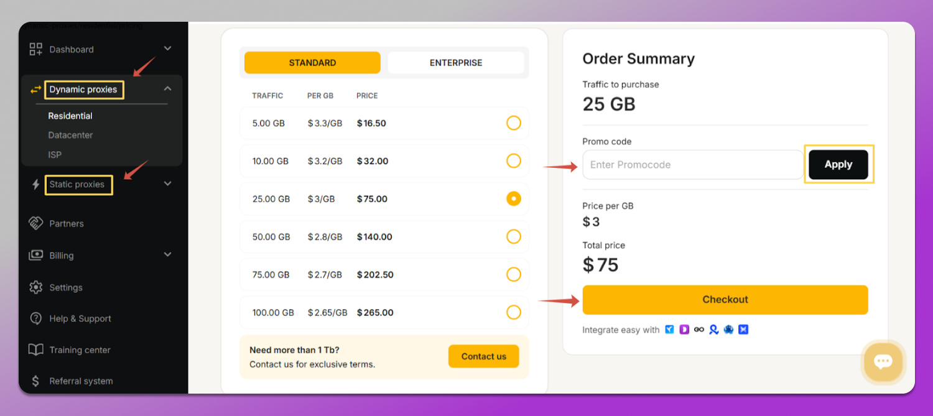Select the 5.00 GB plan radio button
The width and height of the screenshot is (933, 416).
coord(513,123)
